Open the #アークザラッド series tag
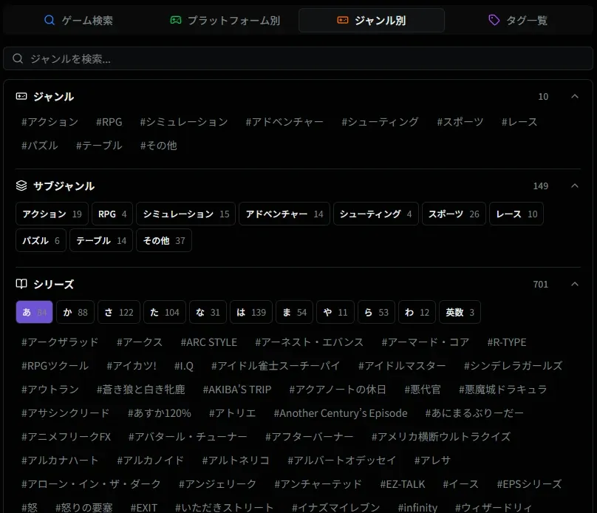The width and height of the screenshot is (597, 513). [60, 342]
